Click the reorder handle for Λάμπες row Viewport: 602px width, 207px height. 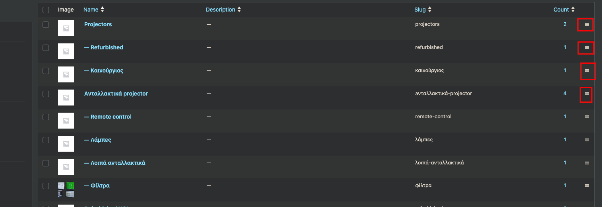587,140
